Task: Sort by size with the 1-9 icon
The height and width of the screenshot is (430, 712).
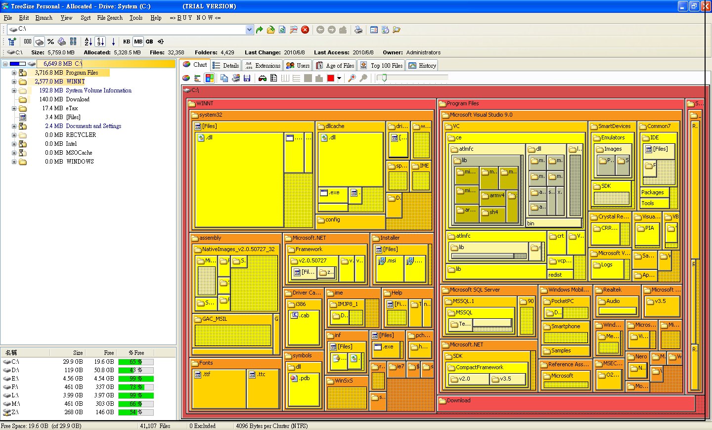Action: click(x=100, y=42)
